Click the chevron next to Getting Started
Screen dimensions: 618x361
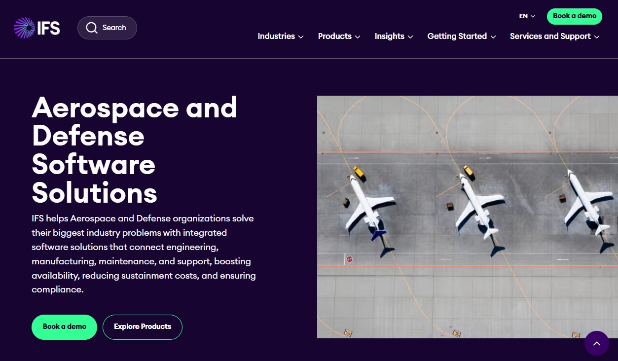point(493,37)
